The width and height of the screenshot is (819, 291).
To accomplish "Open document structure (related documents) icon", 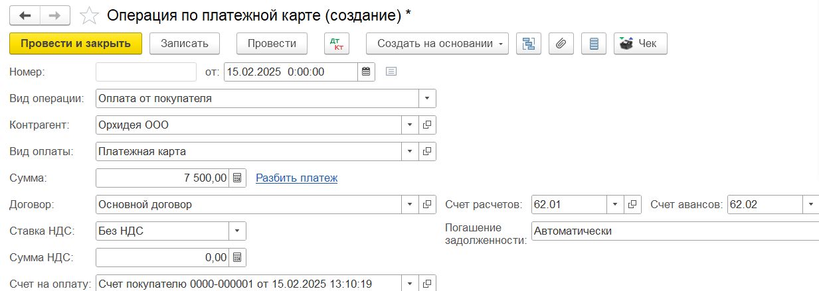I will point(529,44).
